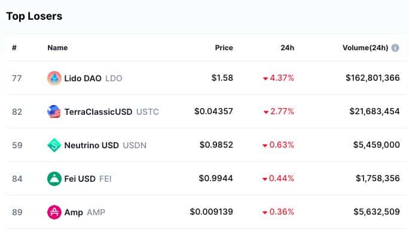Viewport: 409px width, 232px height.
Task: Click the USTC ticker symbol
Action: [147, 112]
